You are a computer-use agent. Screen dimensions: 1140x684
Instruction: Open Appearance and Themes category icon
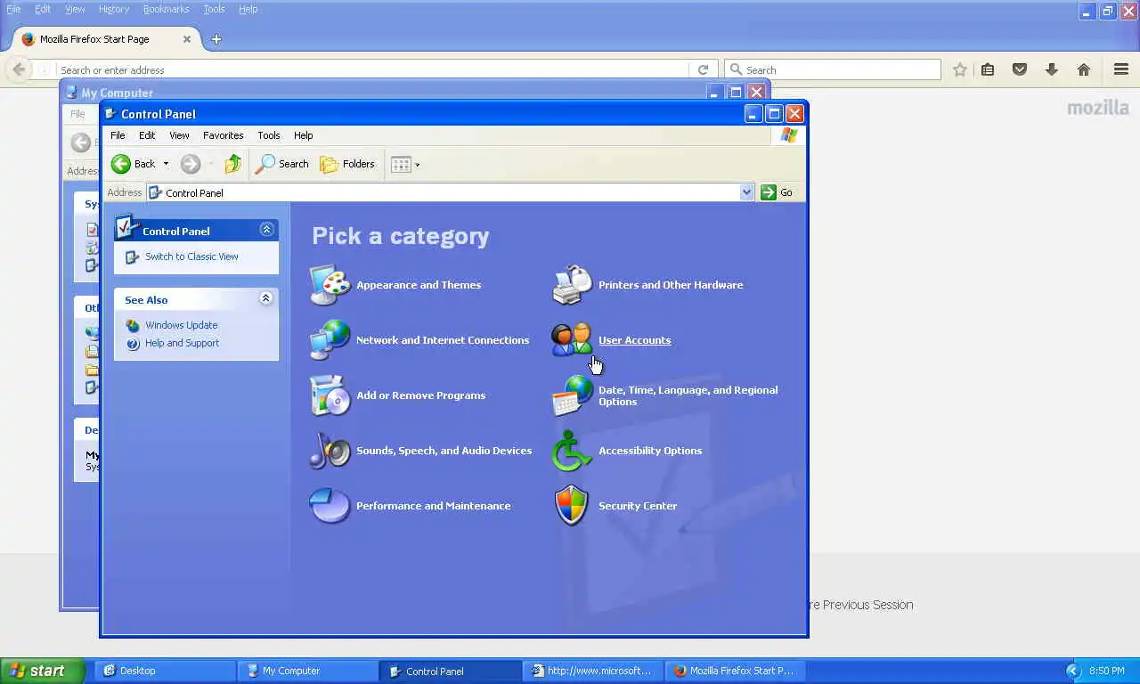(330, 285)
